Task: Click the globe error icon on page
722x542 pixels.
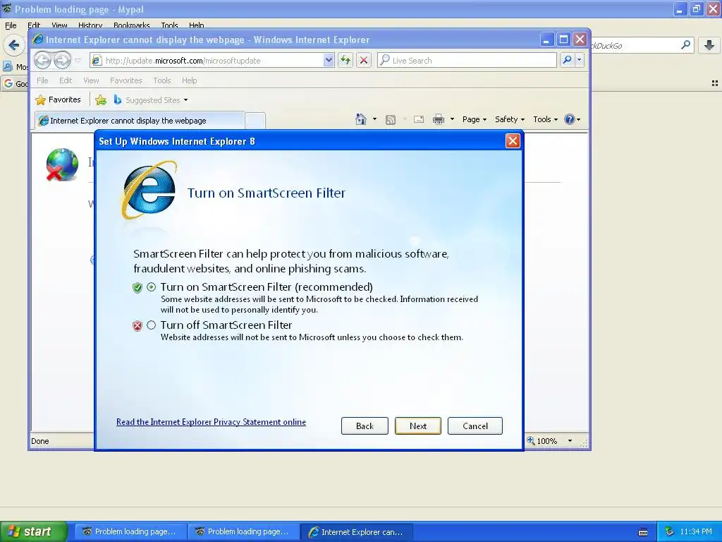Action: point(62,164)
